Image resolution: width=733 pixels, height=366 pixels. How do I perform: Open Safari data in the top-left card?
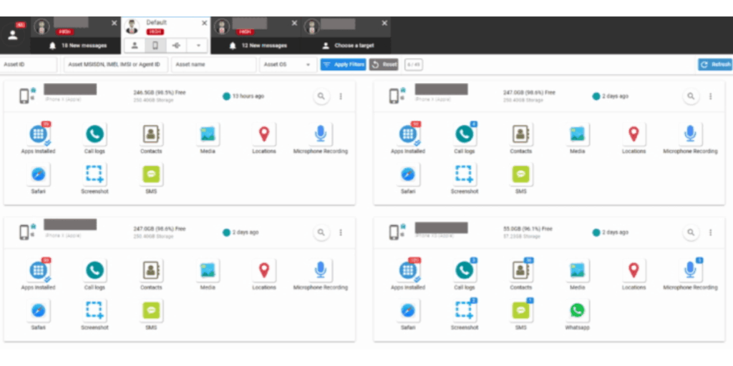coord(39,174)
